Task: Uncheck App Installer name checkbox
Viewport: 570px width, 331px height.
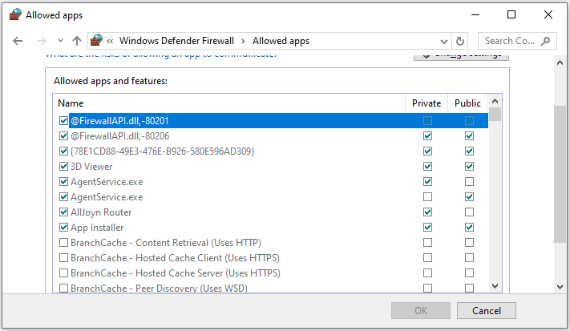Action: point(63,227)
